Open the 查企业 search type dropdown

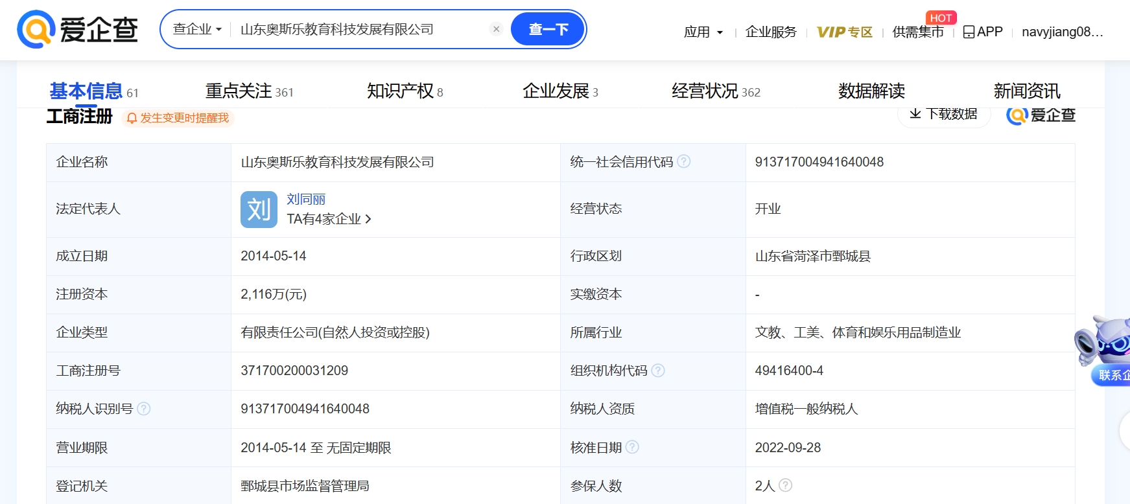[x=197, y=29]
